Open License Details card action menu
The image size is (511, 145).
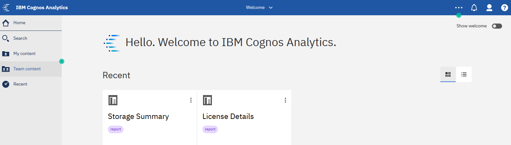pos(285,100)
